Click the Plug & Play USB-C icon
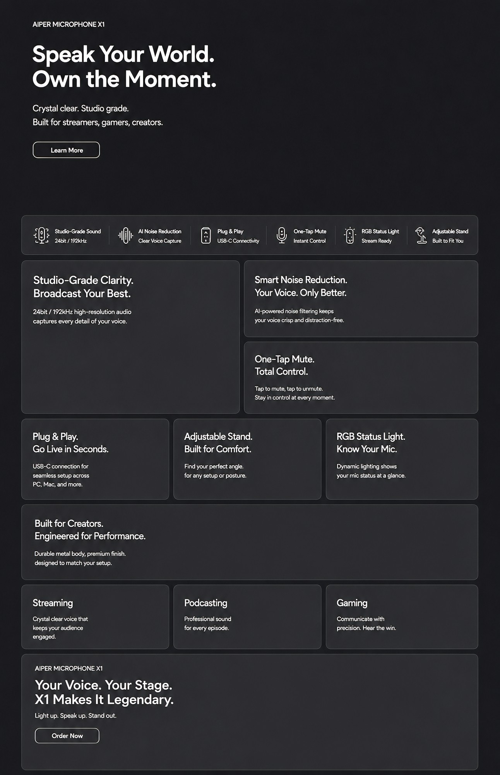 206,236
